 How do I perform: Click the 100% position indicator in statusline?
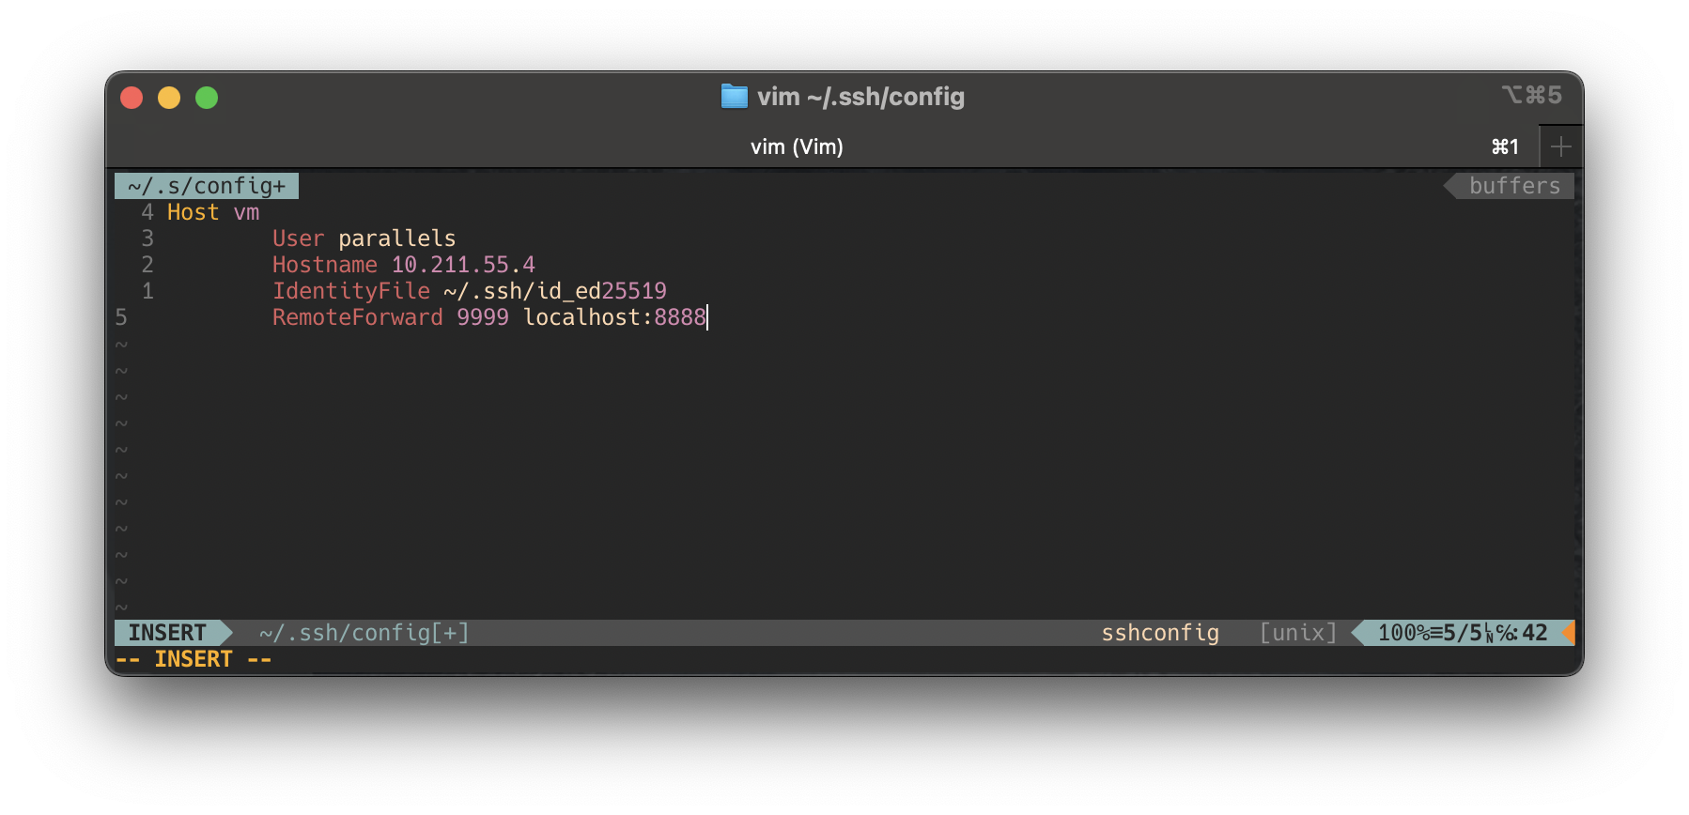coord(1402,633)
